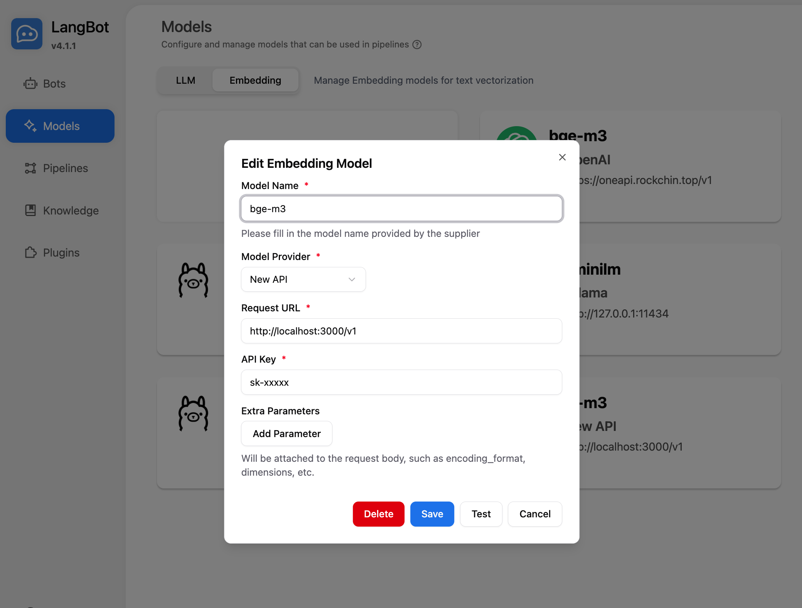This screenshot has height=608, width=802.
Task: Save the embedding model changes
Action: point(432,514)
